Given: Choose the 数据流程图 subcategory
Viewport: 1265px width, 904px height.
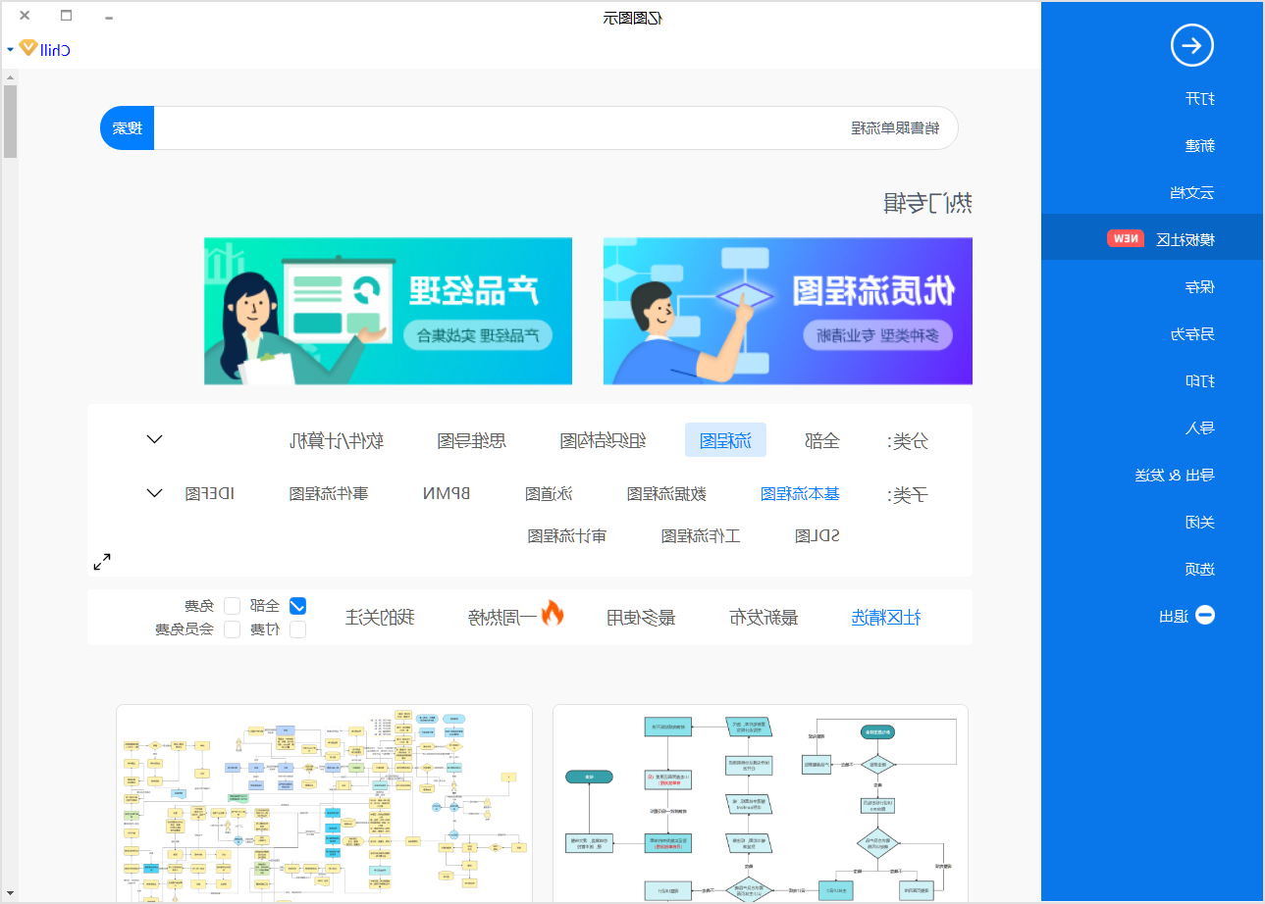Looking at the screenshot, I should (x=666, y=493).
